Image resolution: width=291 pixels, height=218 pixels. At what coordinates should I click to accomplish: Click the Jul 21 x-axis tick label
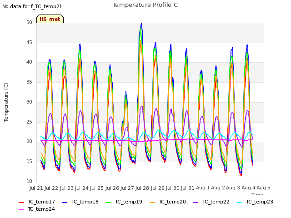click(x=36, y=188)
